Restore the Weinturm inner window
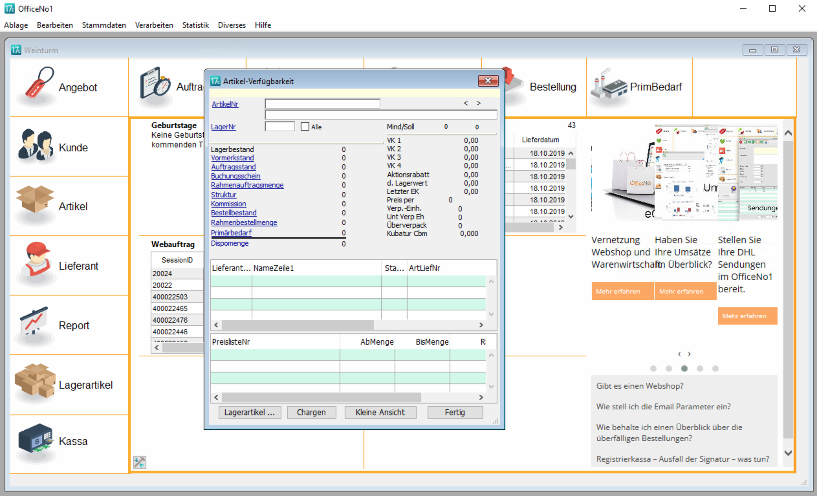Screen dimensions: 817x496 click(774, 50)
